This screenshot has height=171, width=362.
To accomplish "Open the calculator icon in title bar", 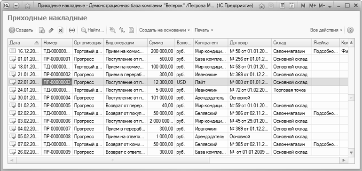I will click(x=282, y=6).
